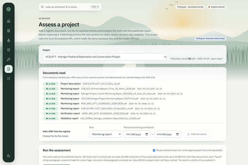The image size is (248, 165).
Task: Click CCB VCS MR7 1477 v4.pdf file name
Action: [x=107, y=108]
